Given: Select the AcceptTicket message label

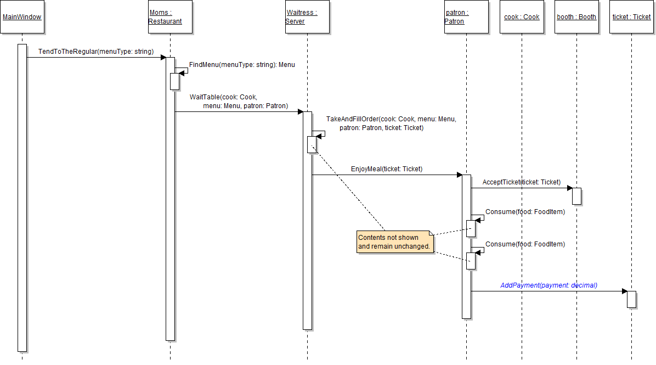Looking at the screenshot, I should coord(521,182).
